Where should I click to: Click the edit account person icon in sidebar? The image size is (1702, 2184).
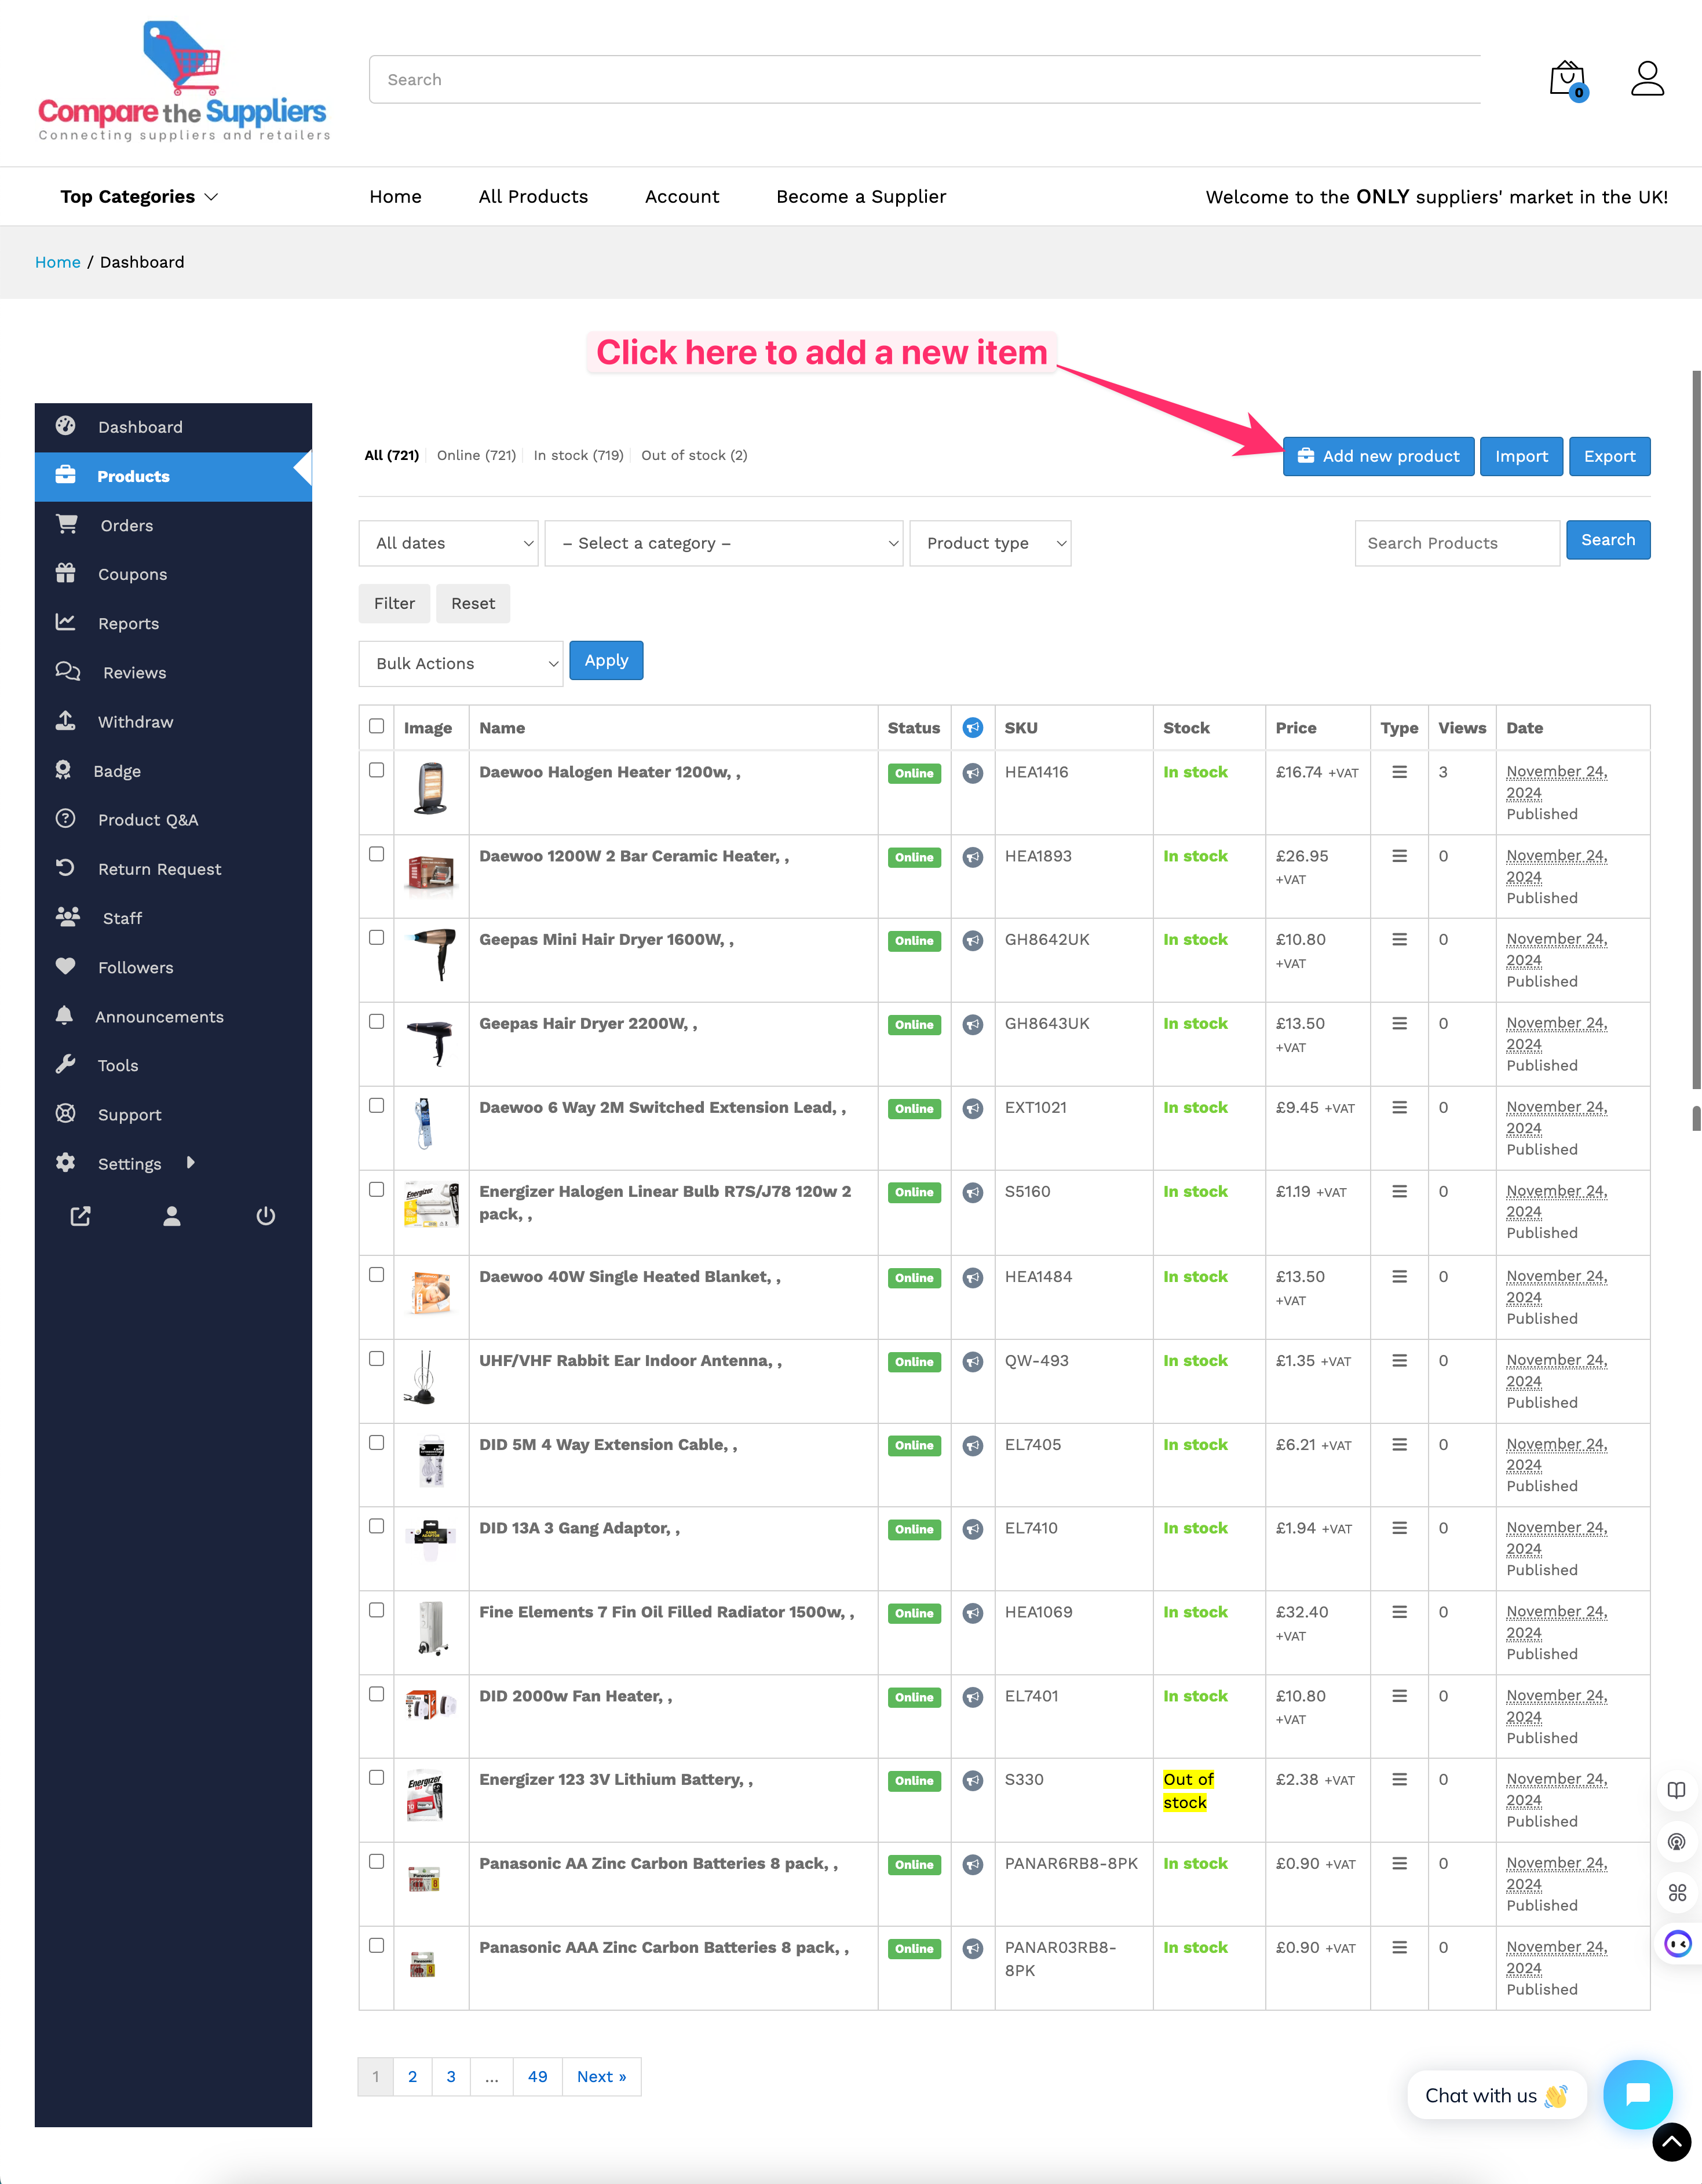pyautogui.click(x=172, y=1216)
